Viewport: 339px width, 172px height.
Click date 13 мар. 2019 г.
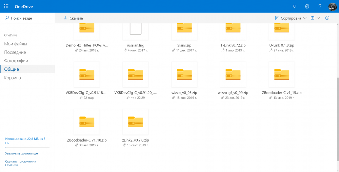click(x=284, y=98)
